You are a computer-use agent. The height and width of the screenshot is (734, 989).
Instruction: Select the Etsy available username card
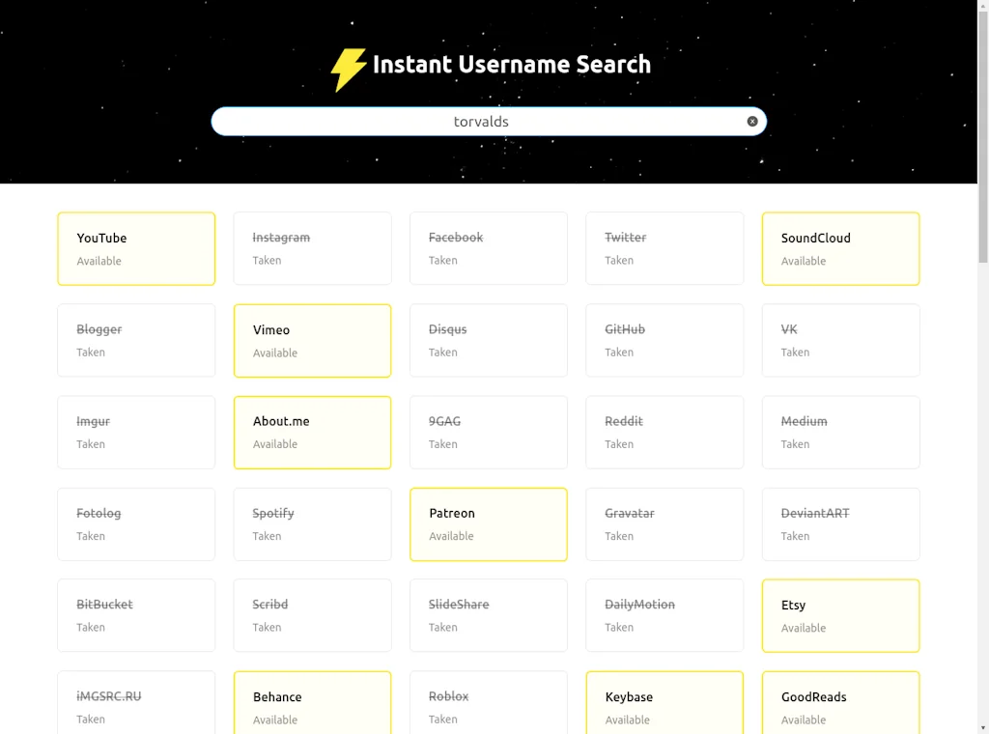[840, 615]
